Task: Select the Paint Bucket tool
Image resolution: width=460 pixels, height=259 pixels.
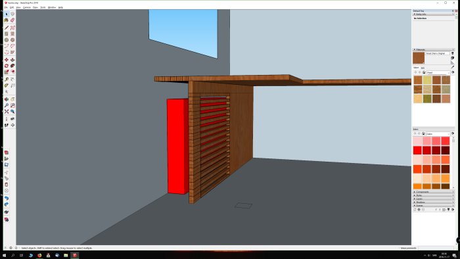Action: pos(7,20)
